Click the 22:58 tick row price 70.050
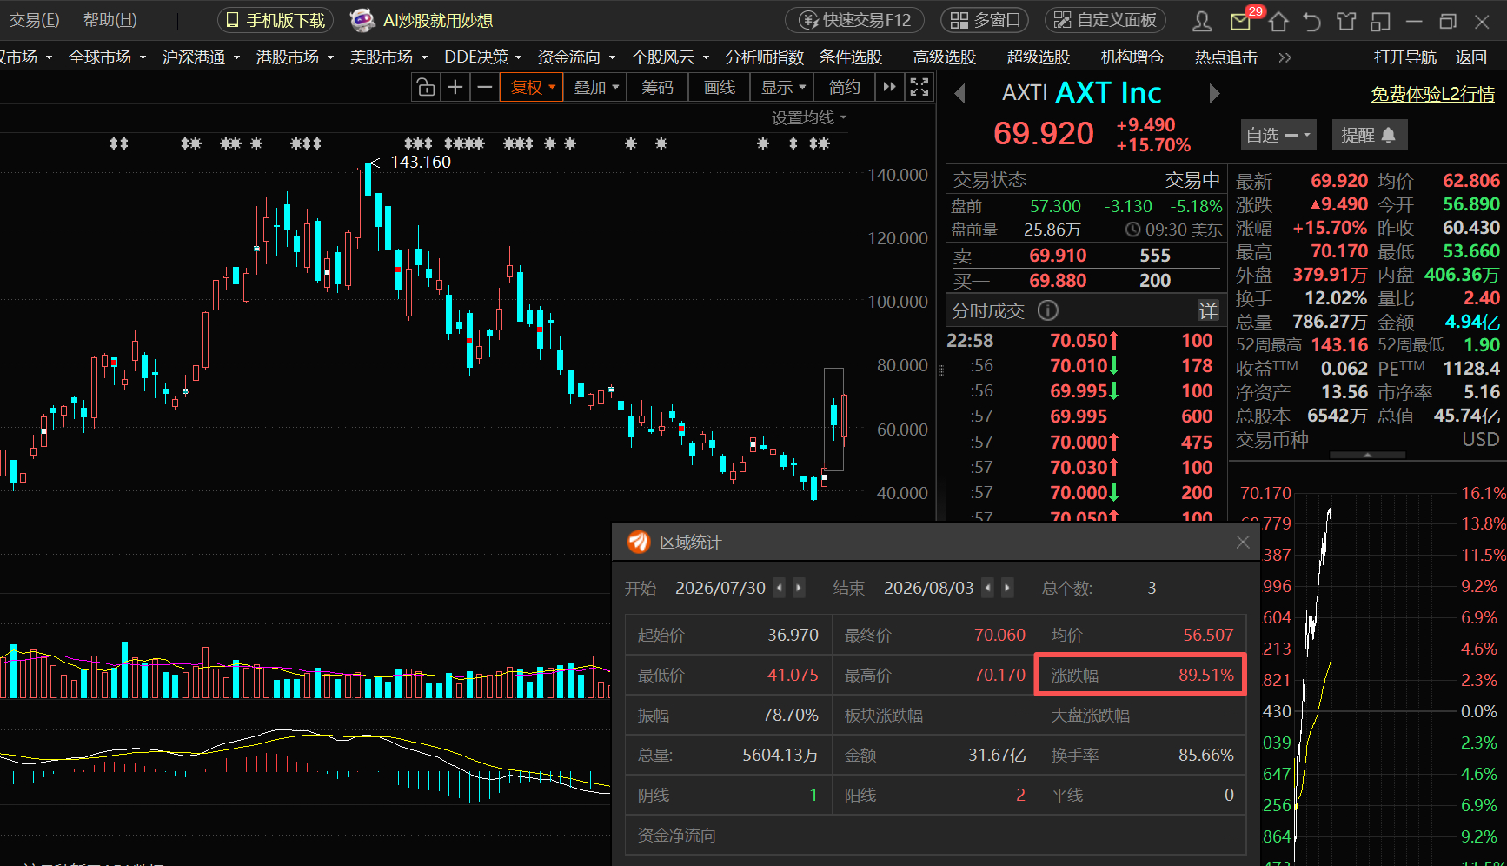Image resolution: width=1507 pixels, height=866 pixels. tap(1079, 341)
